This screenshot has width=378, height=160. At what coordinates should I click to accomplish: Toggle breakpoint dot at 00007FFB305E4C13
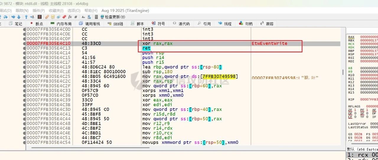[x=25, y=48]
